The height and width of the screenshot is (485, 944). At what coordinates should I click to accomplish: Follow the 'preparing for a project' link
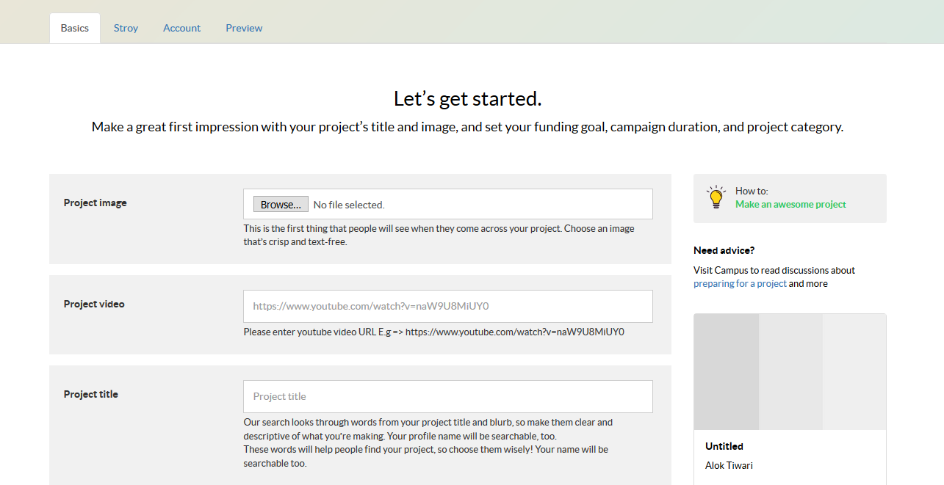[740, 284]
